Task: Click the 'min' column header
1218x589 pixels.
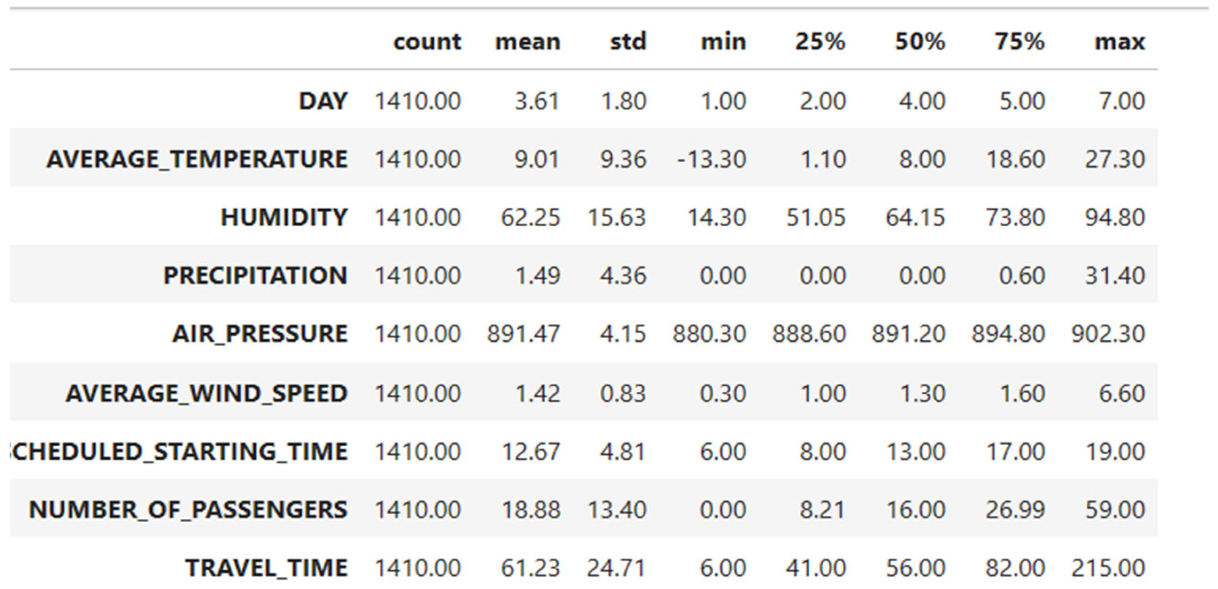Action: pyautogui.click(x=723, y=41)
